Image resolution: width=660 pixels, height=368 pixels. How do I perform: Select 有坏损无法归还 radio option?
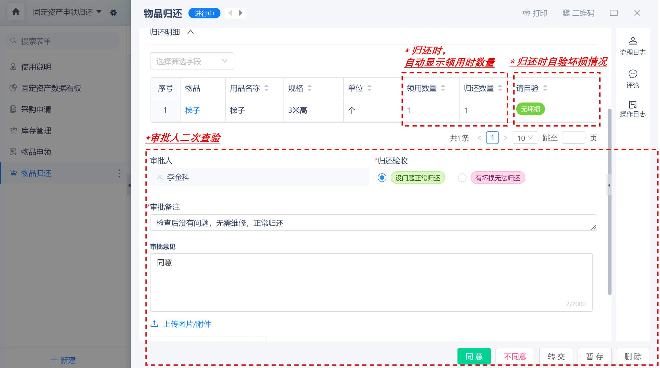pyautogui.click(x=462, y=178)
